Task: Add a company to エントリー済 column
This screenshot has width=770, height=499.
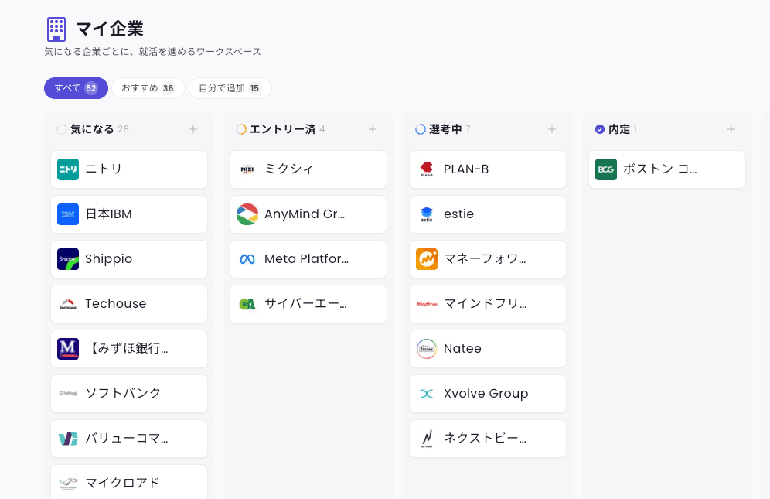Action: pos(373,129)
